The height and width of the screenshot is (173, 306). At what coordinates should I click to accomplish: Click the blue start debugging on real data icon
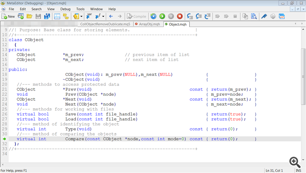[x=153, y=16]
